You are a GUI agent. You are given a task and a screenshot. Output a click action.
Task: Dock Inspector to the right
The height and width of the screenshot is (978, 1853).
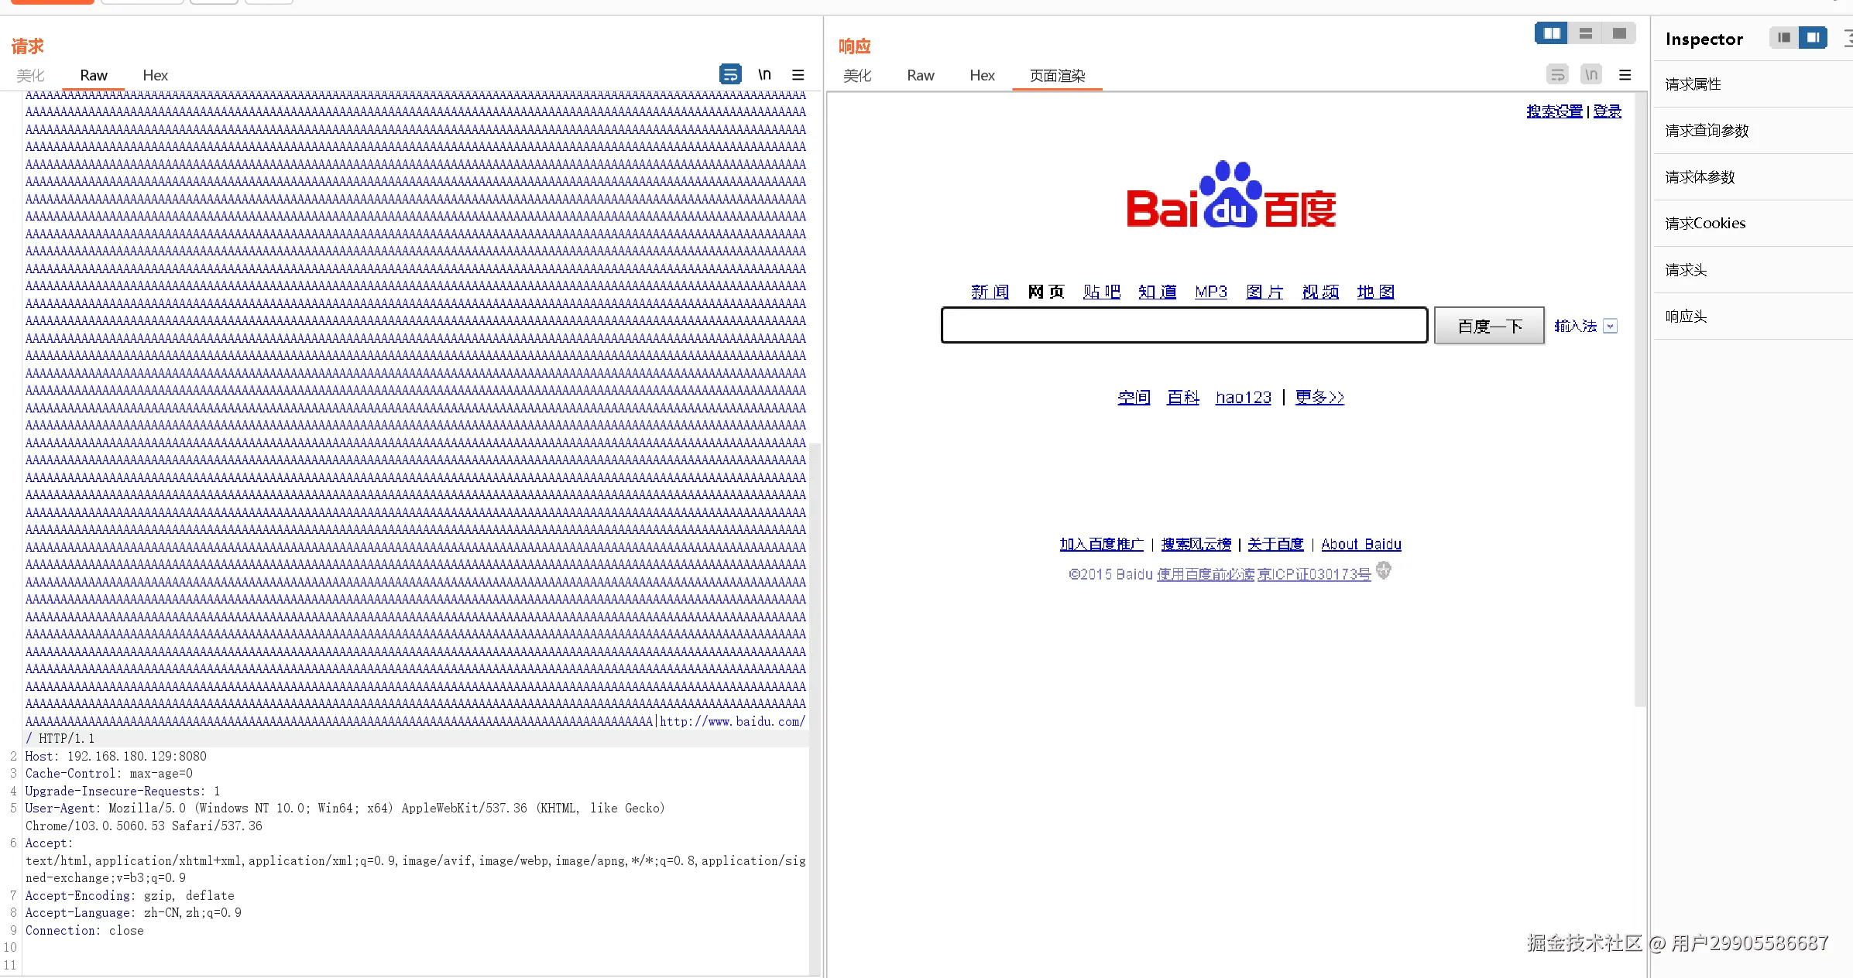coord(1813,37)
